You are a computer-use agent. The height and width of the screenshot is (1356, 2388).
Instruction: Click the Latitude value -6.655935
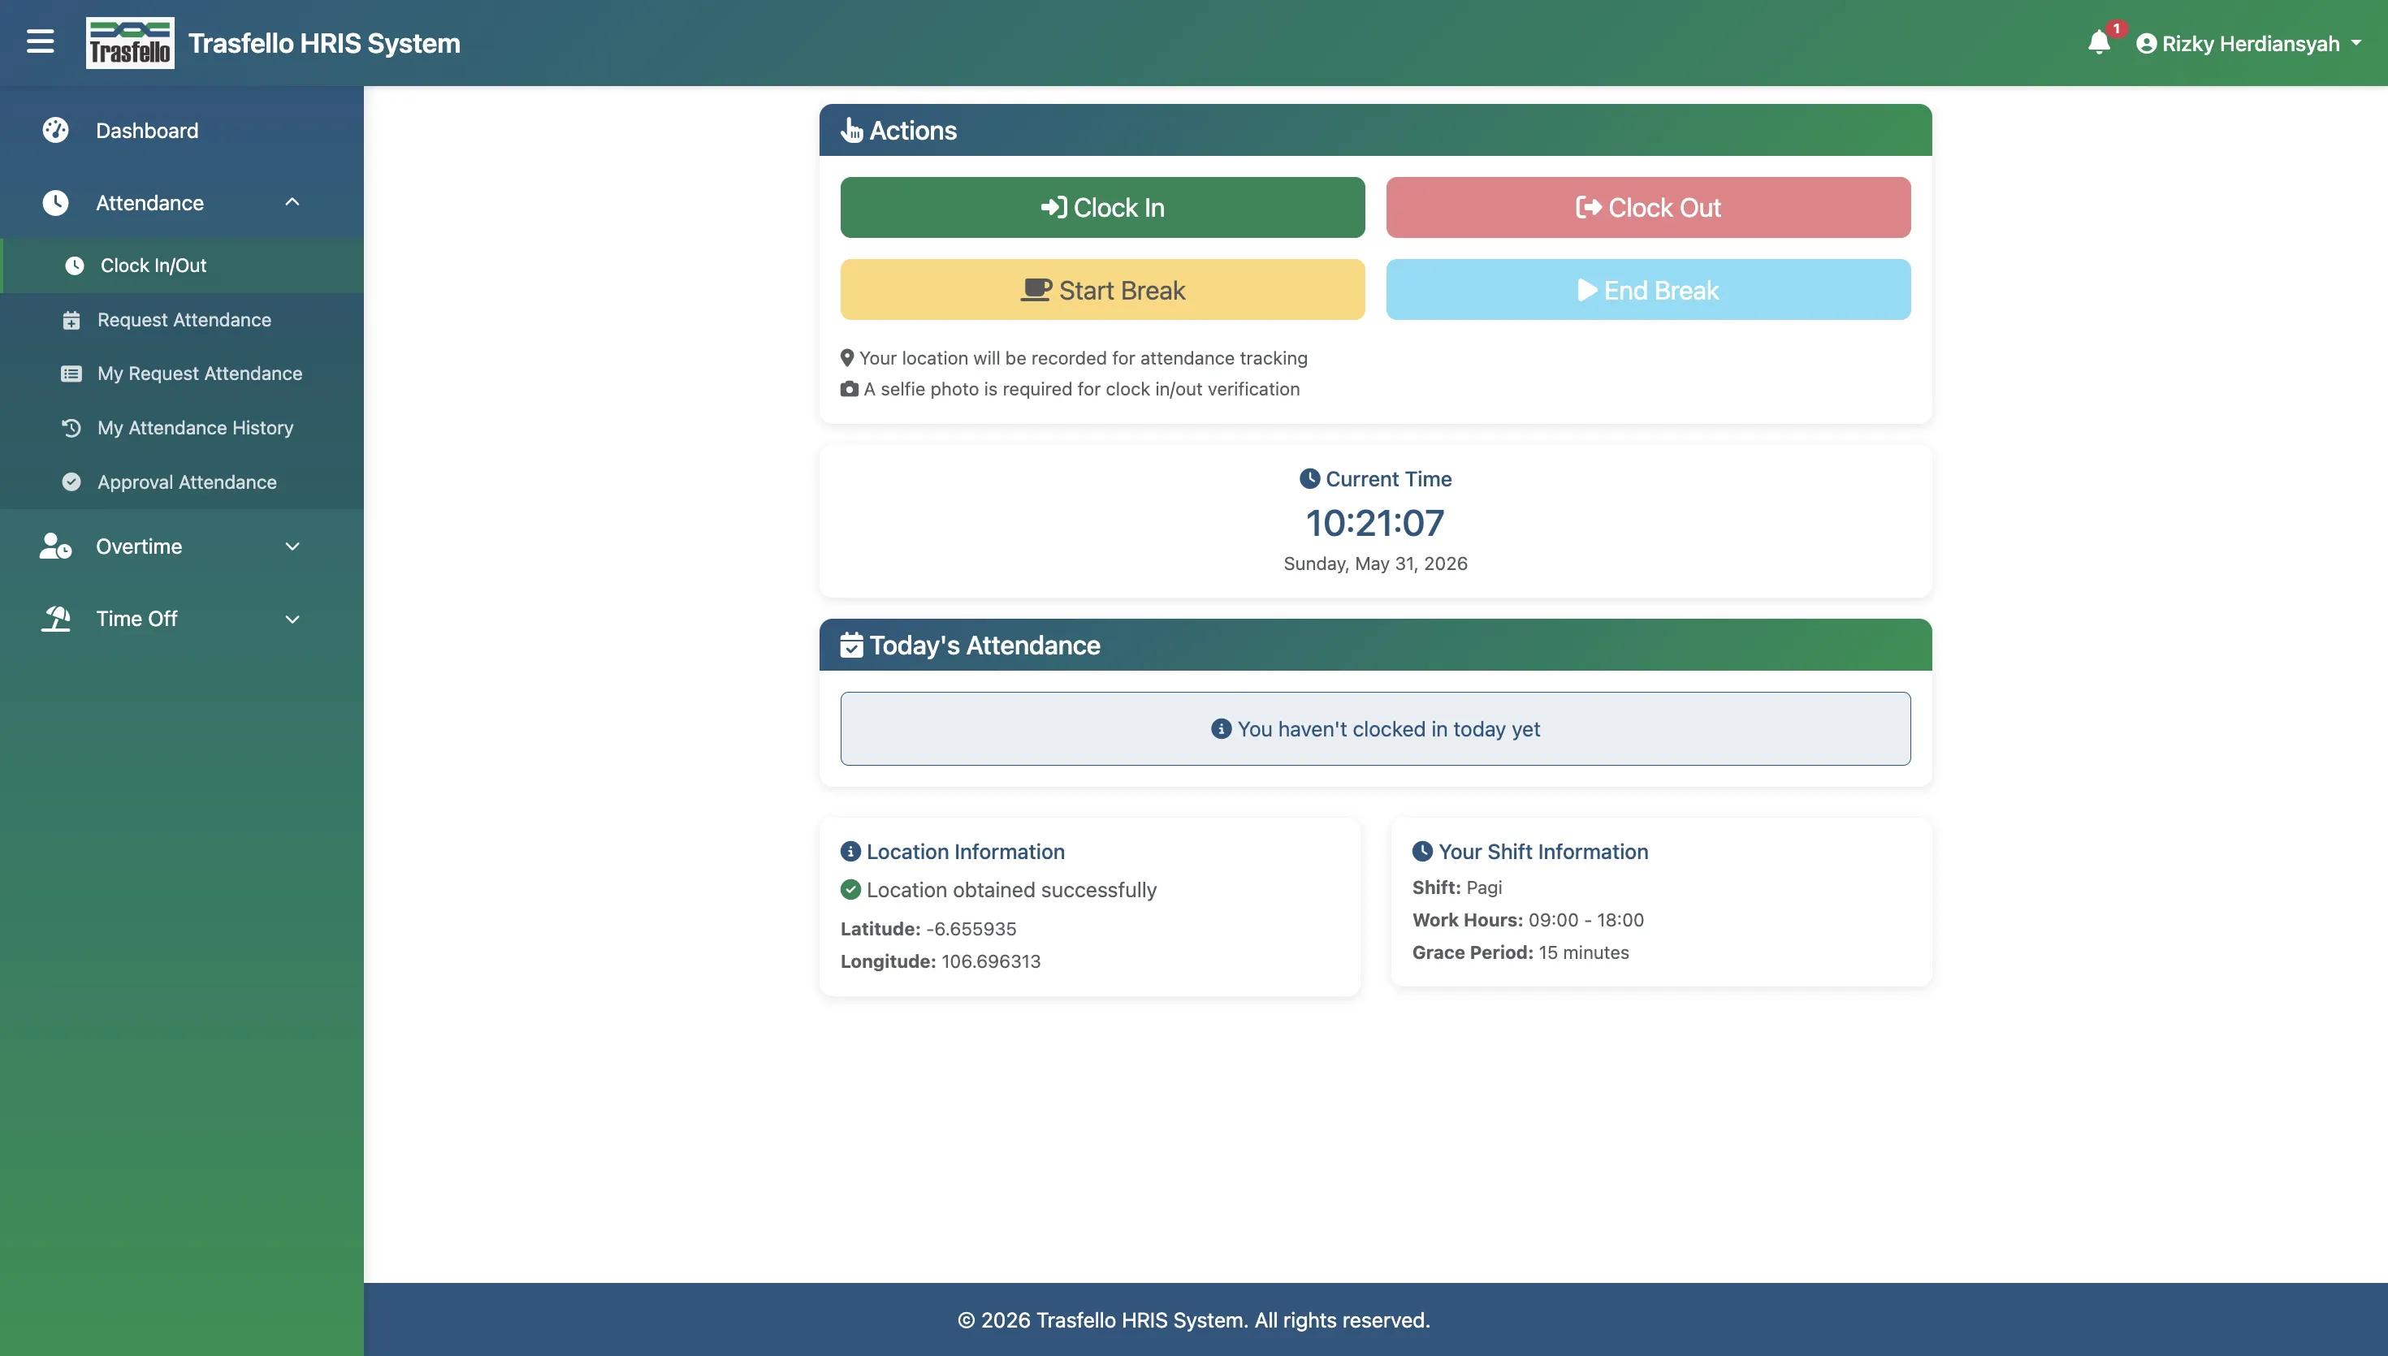coord(971,929)
